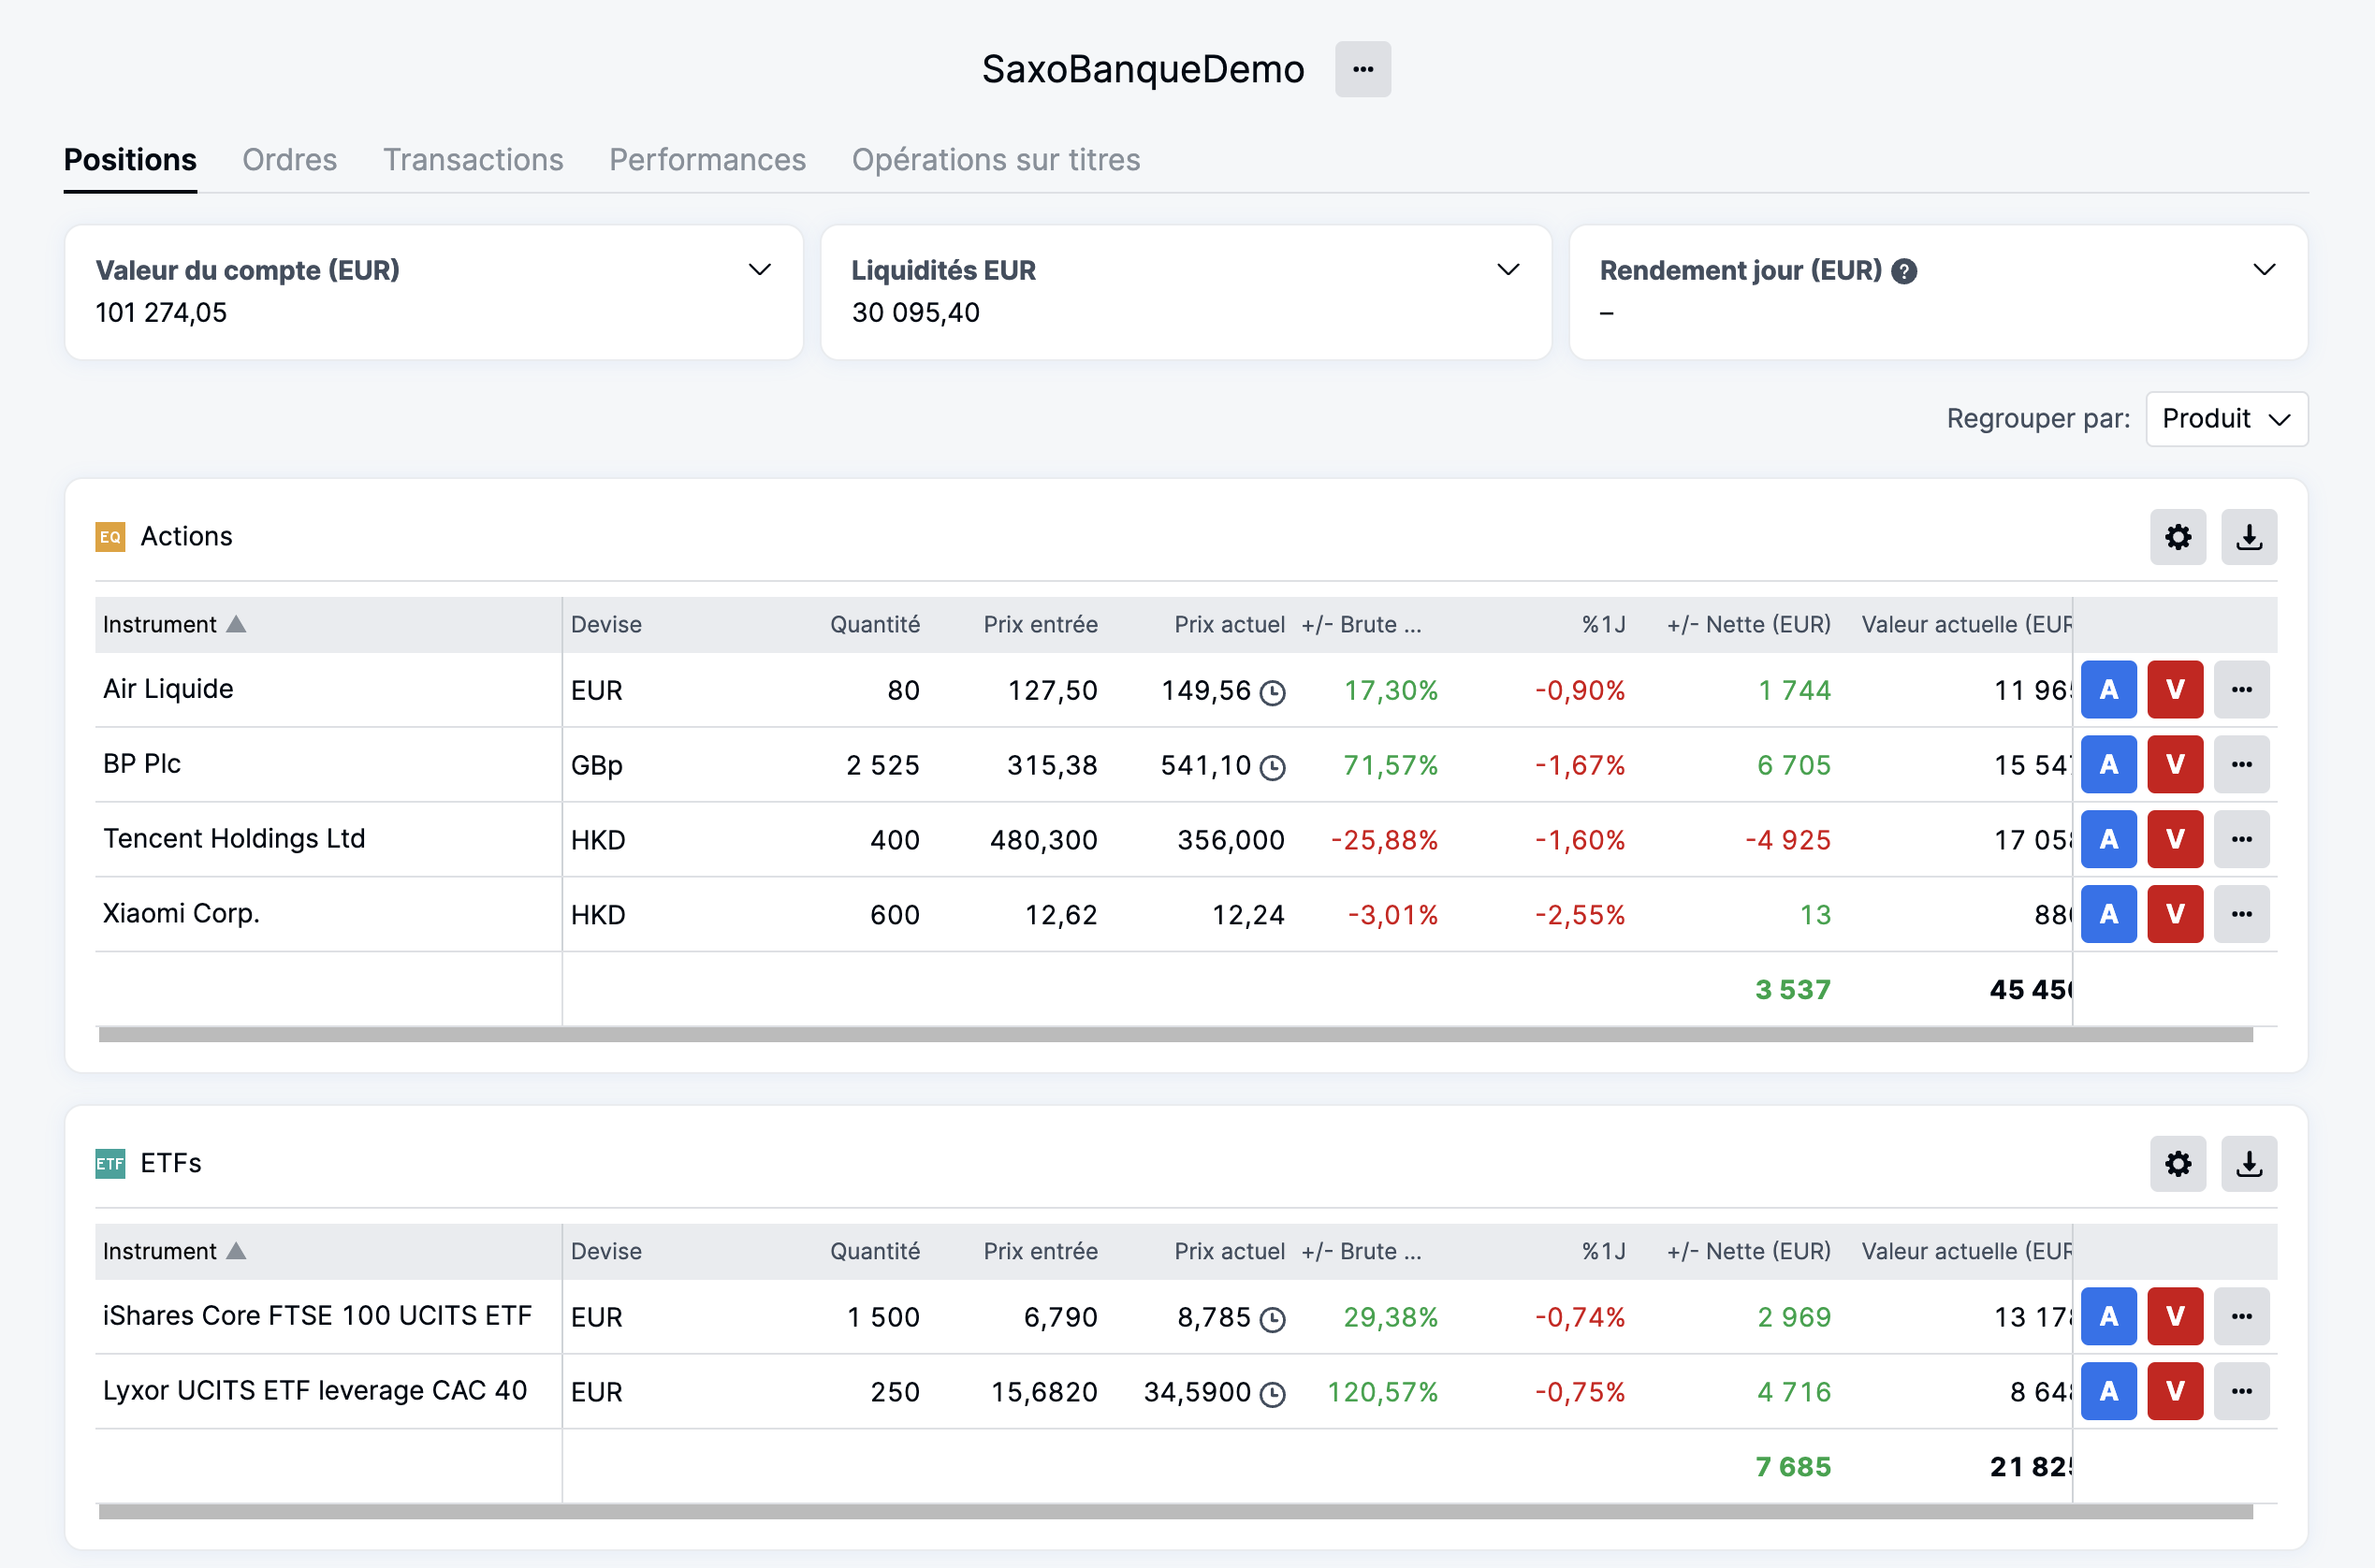The image size is (2375, 1568).
Task: Expand the Valeur du compte card
Action: [x=760, y=270]
